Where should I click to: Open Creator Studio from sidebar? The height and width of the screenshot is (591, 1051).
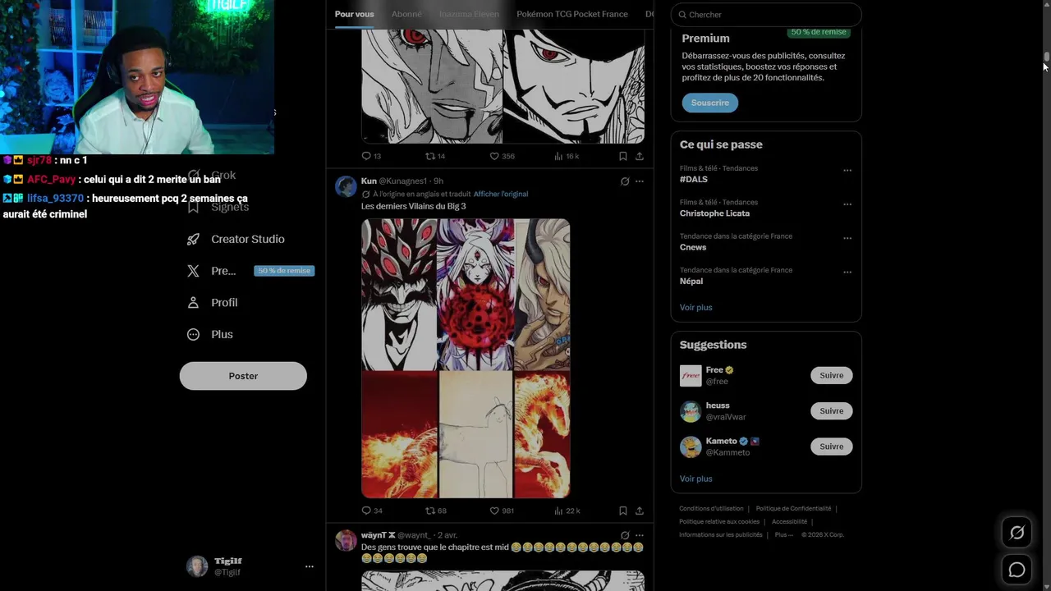click(236, 239)
